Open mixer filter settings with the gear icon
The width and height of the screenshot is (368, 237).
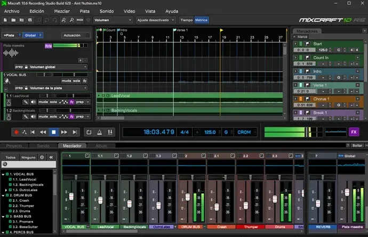42,157
